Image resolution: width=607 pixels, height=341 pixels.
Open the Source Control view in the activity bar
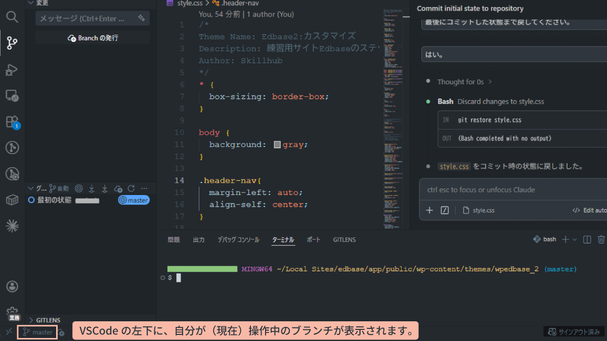coord(12,43)
